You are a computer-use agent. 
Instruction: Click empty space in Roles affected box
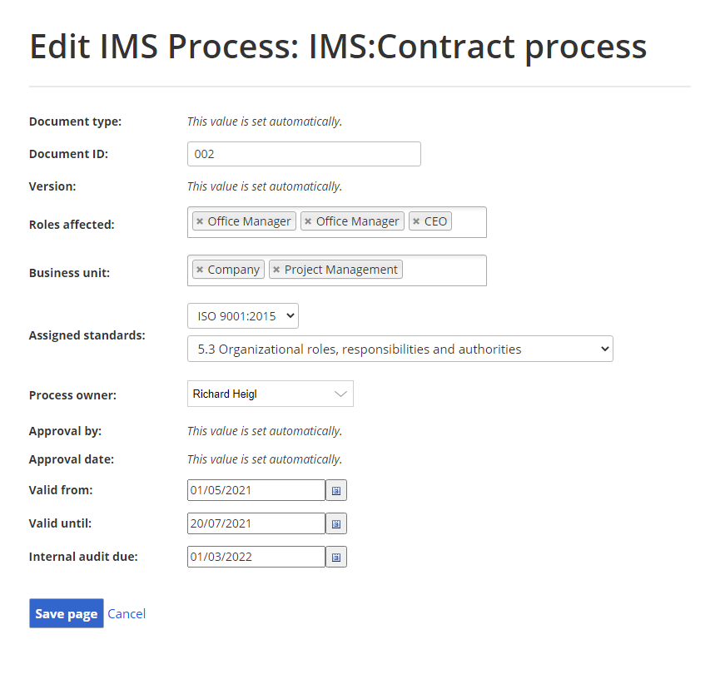pos(469,222)
